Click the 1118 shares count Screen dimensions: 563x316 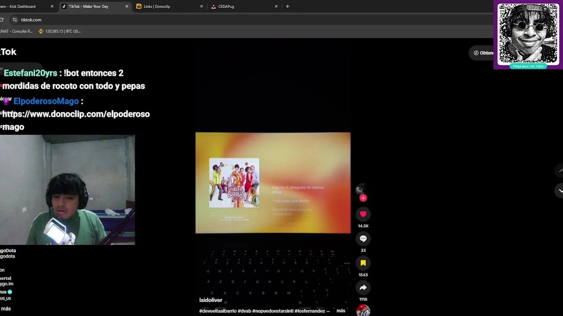coord(363,299)
